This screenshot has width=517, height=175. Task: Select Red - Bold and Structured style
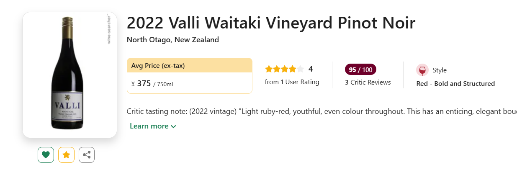(x=455, y=84)
